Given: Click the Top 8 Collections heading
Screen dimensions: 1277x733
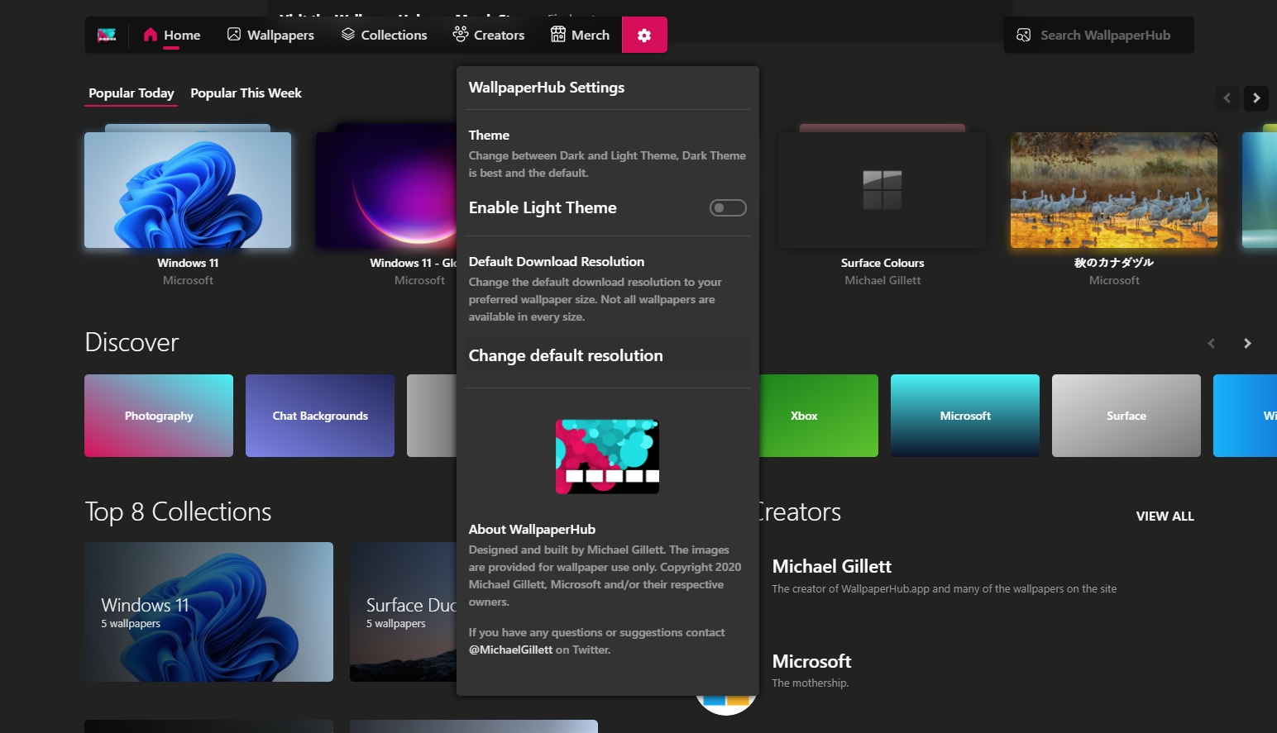Looking at the screenshot, I should [x=178, y=512].
